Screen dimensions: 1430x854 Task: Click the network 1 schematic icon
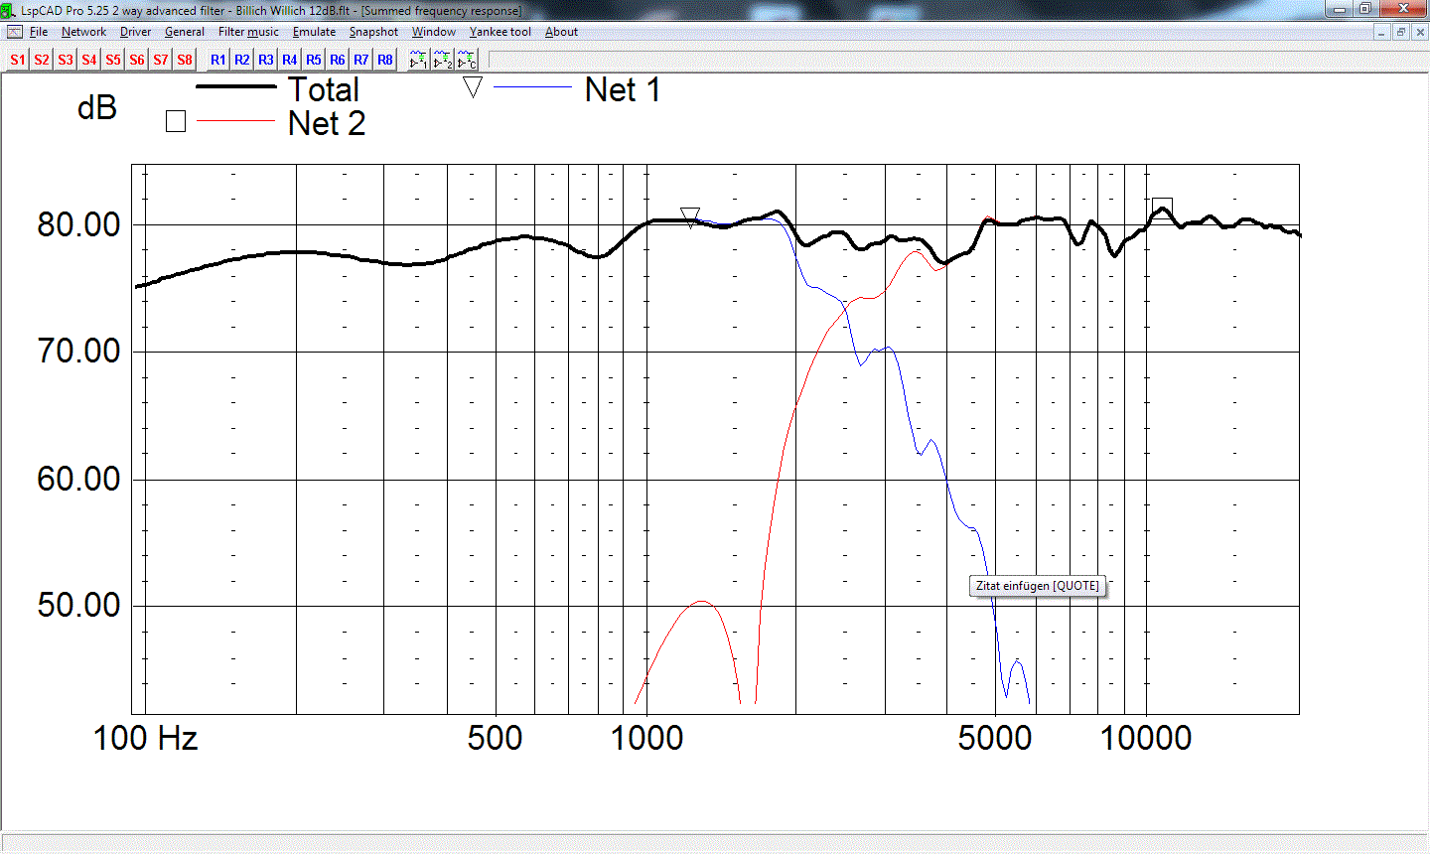coord(418,61)
